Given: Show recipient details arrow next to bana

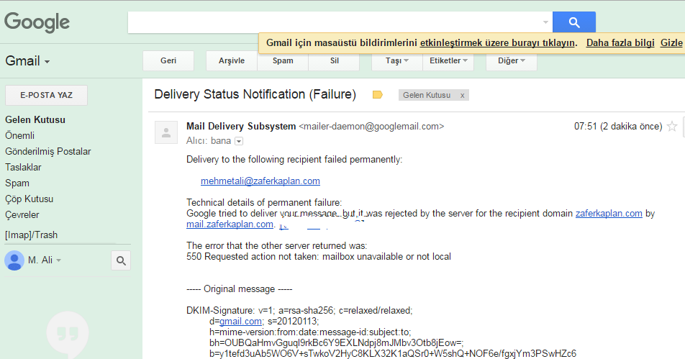Looking at the screenshot, I should coord(239,141).
